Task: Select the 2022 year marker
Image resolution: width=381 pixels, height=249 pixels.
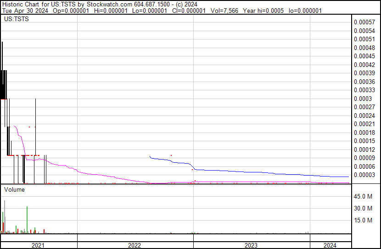Action: (x=135, y=245)
